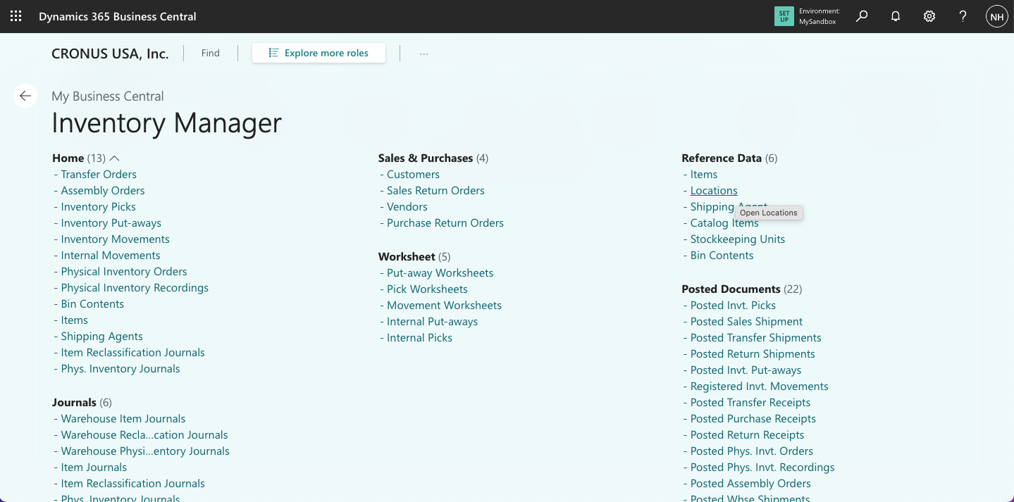Open Items under Reference Data
This screenshot has width=1014, height=502.
[x=704, y=175]
